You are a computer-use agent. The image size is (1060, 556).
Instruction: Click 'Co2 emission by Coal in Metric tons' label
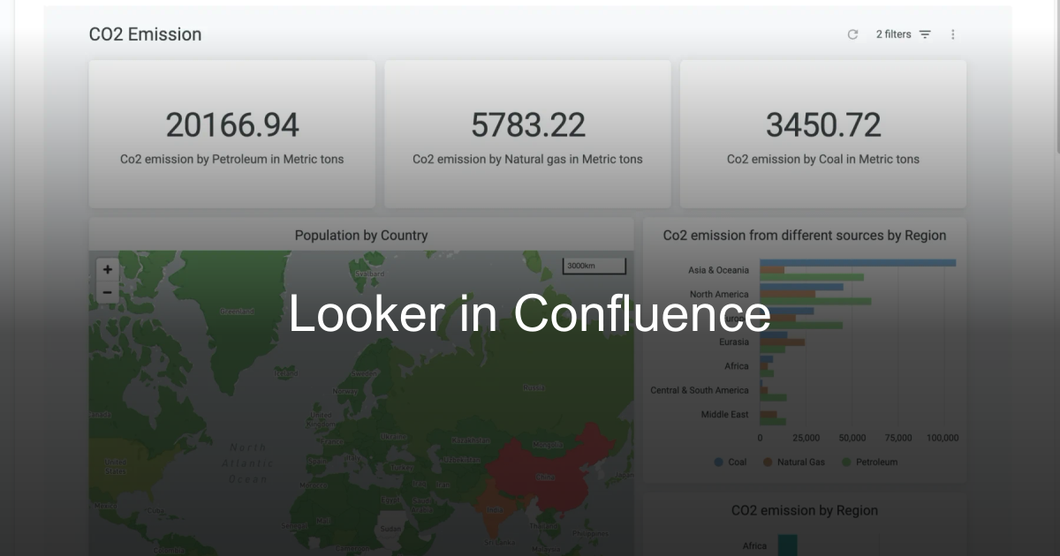point(823,160)
